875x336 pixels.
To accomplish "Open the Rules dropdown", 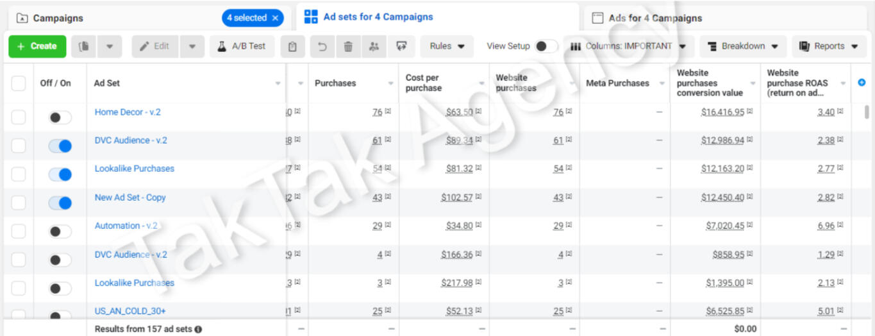I will [x=447, y=46].
